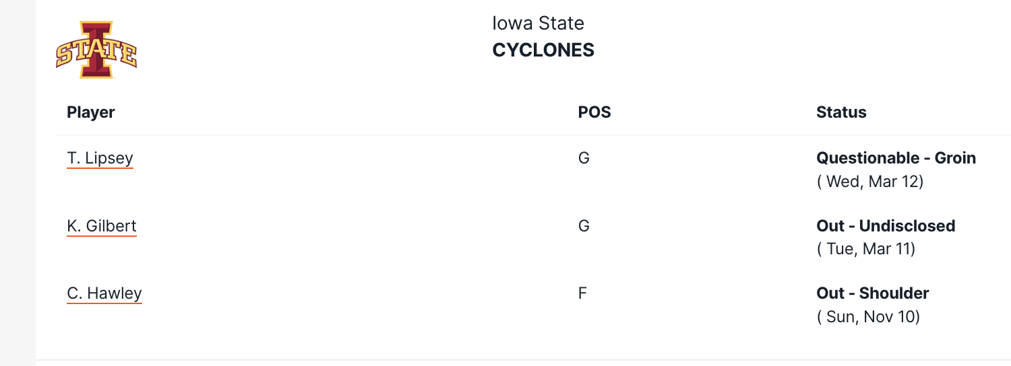Click the G position in Lipsey's row
This screenshot has height=366, width=1011.
pos(584,158)
